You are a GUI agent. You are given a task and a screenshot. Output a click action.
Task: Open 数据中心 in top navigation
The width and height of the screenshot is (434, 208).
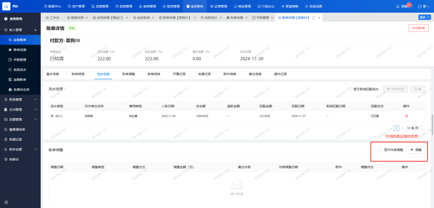click(x=52, y=6)
